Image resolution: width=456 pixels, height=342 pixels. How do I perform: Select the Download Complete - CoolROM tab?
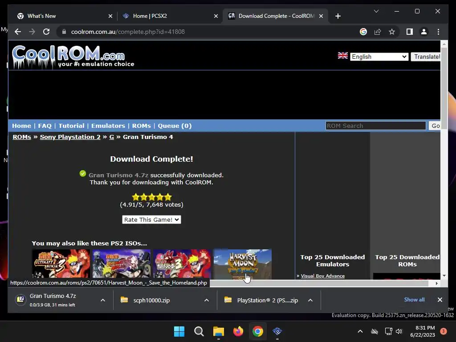(x=276, y=16)
